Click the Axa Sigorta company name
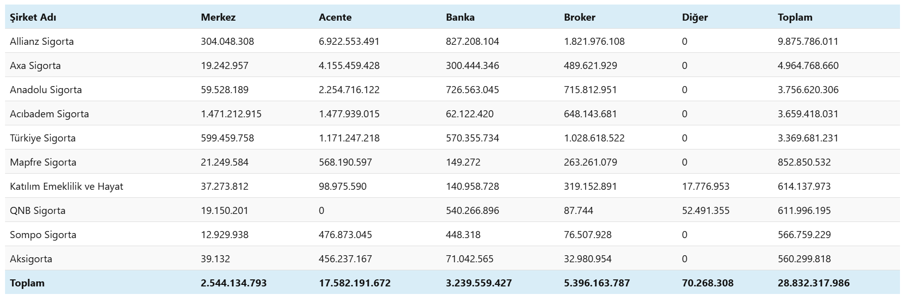Screen dimensions: 903x298 coord(35,65)
